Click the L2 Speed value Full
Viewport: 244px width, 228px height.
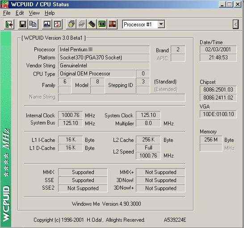tap(148, 148)
